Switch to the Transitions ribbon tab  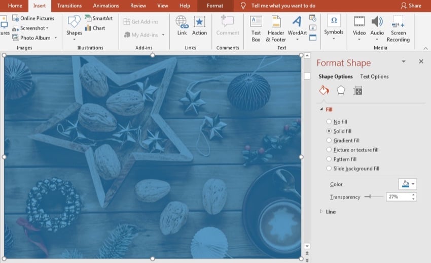[x=69, y=6]
